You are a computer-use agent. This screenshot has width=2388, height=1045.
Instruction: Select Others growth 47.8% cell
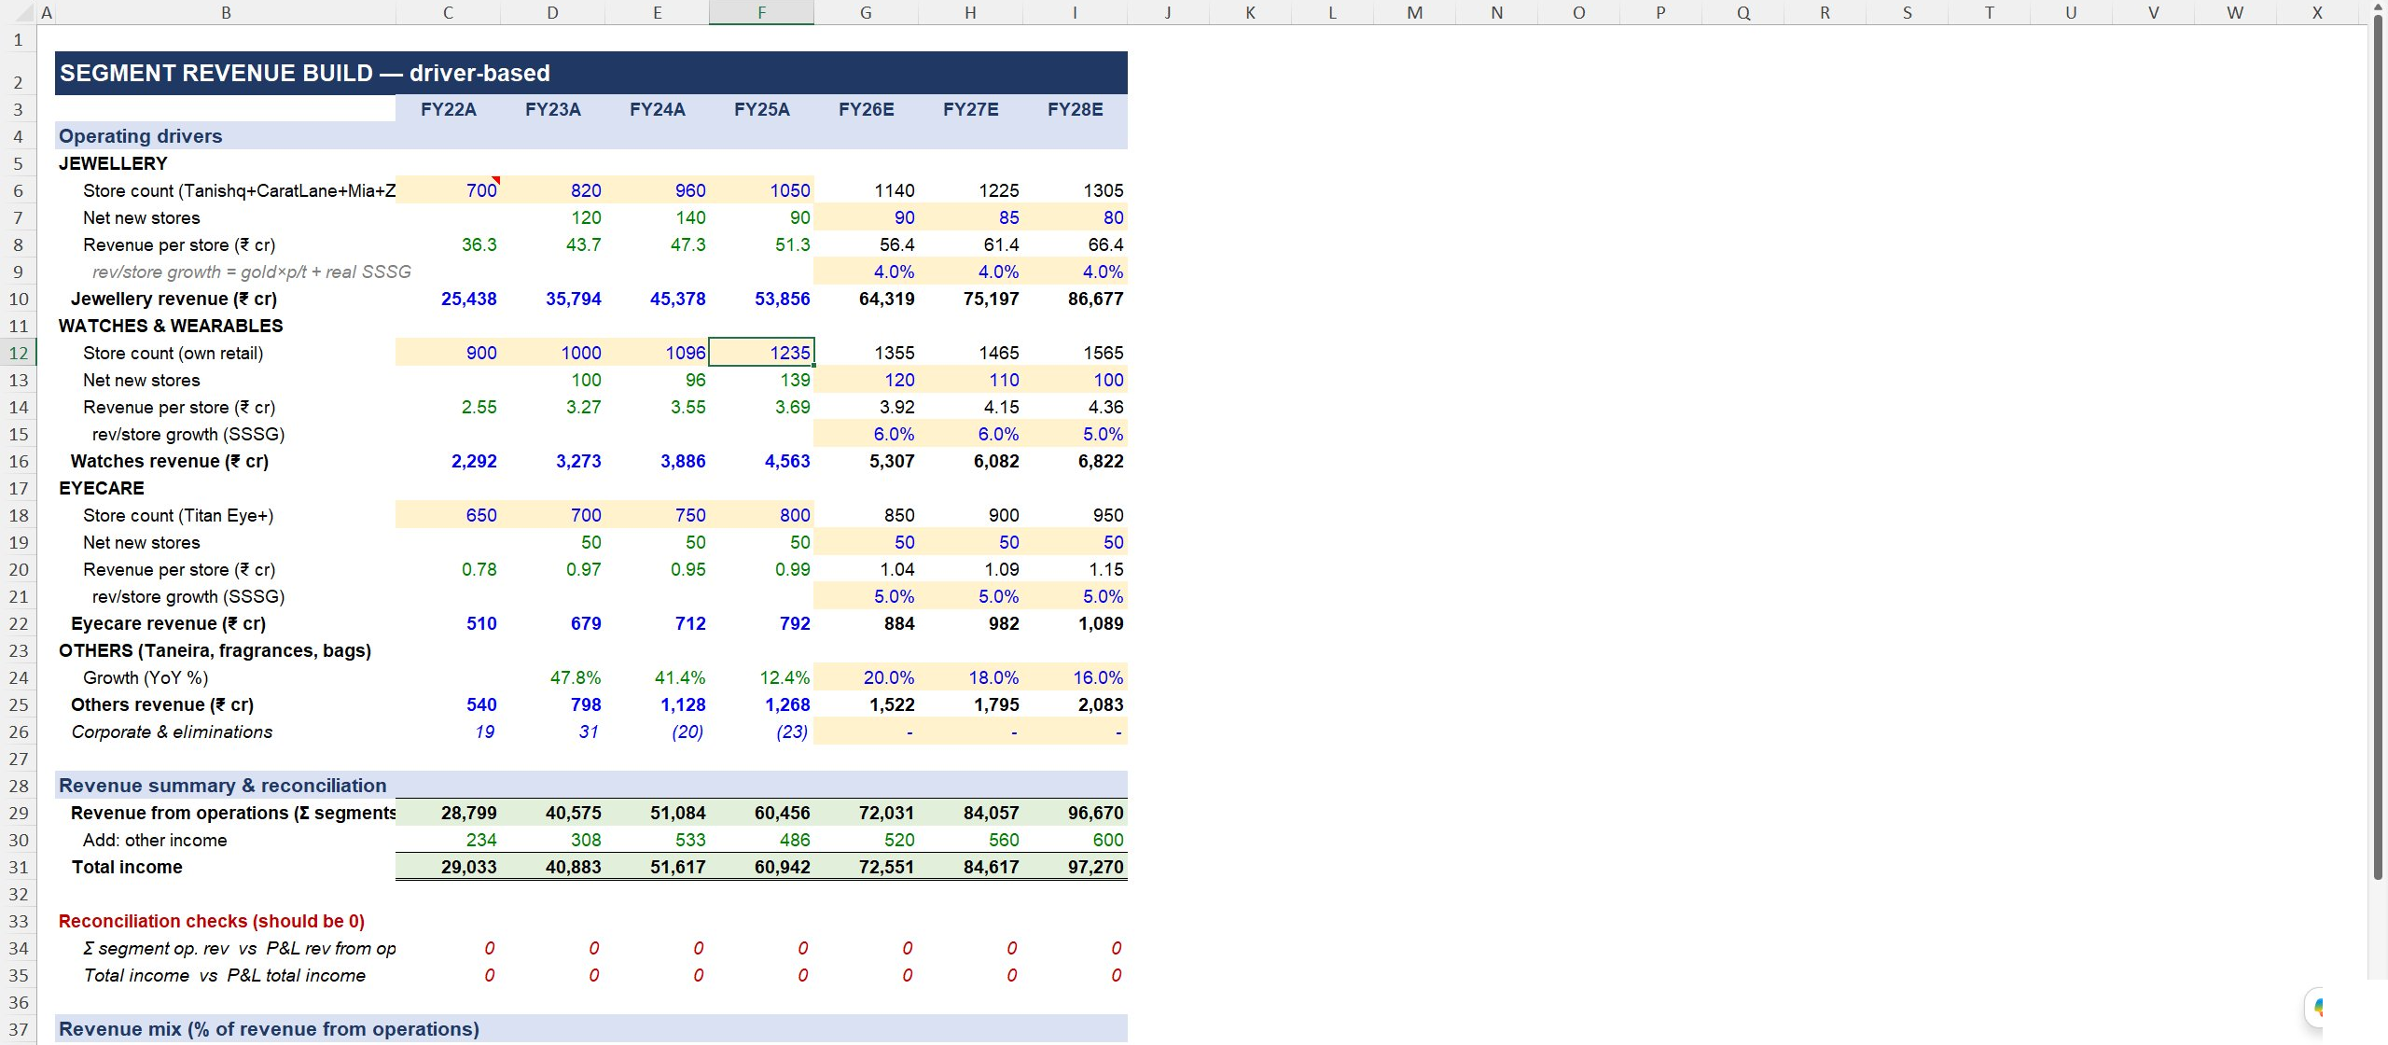tap(552, 677)
